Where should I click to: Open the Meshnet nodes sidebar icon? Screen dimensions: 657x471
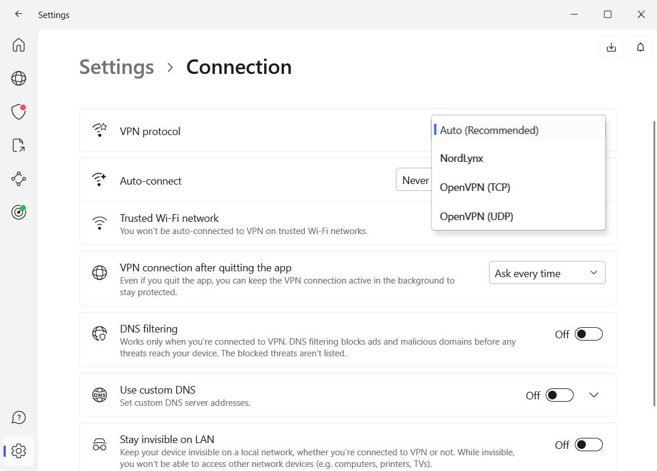19,179
